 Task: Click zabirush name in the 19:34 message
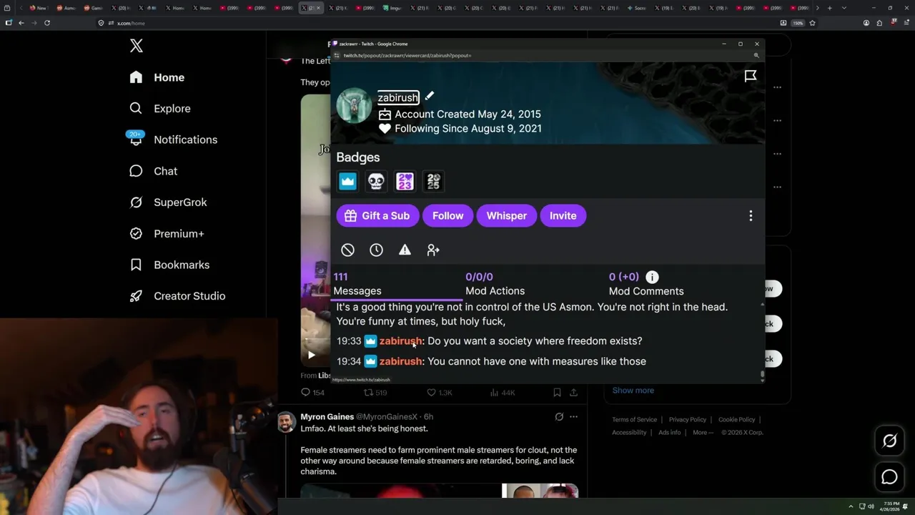pos(400,361)
